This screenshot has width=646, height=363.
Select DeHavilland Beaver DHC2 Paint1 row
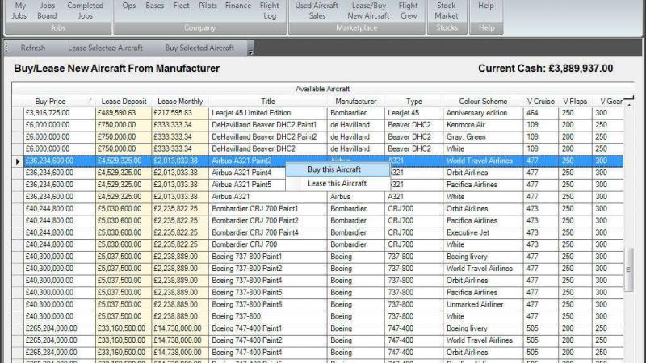[317, 125]
